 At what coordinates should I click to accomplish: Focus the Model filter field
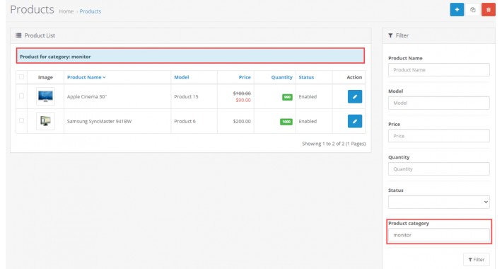click(438, 103)
